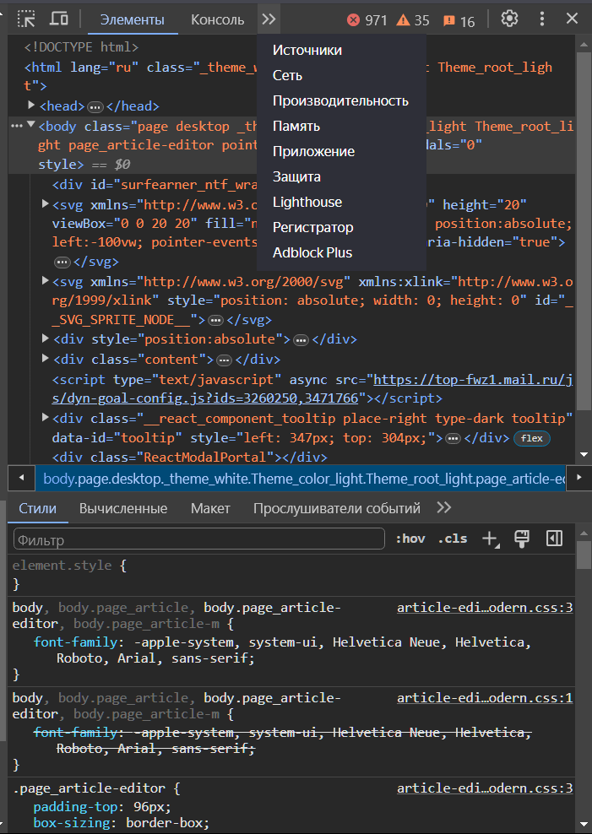Image resolution: width=592 pixels, height=834 pixels.
Task: Open Производительность panel from menu
Action: point(341,100)
